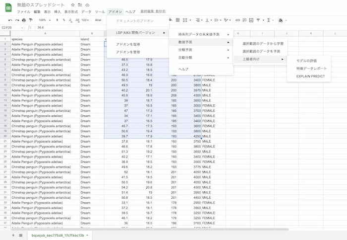
Task: Format as percent icon
Action: tap(64, 20)
